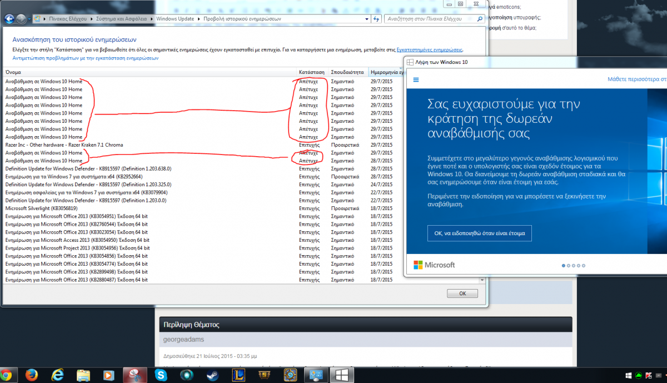The width and height of the screenshot is (667, 383).
Task: Go to Πίνακας Ελέγχου breadcrumb
Action: pyautogui.click(x=68, y=19)
